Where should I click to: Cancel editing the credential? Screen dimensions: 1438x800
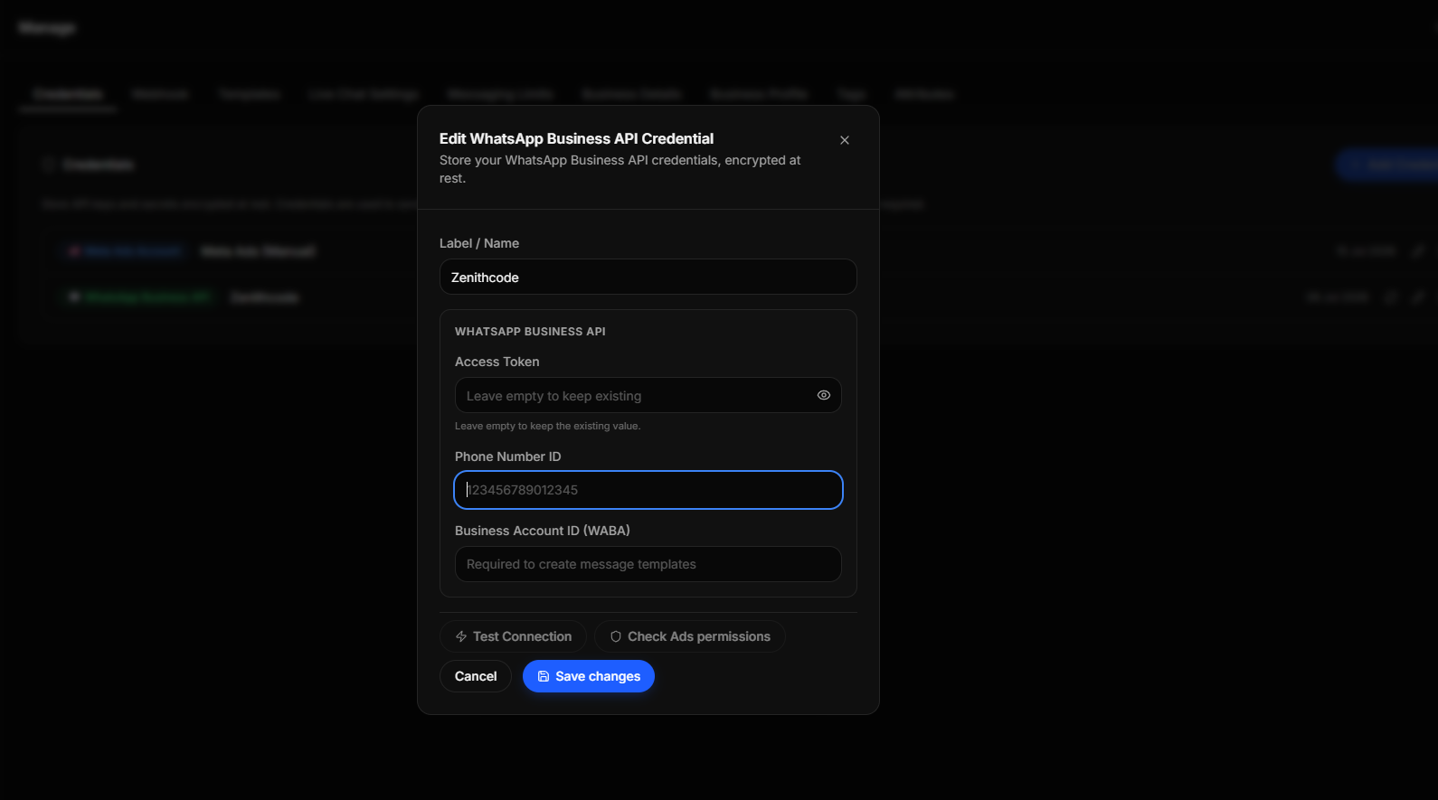pyautogui.click(x=476, y=676)
